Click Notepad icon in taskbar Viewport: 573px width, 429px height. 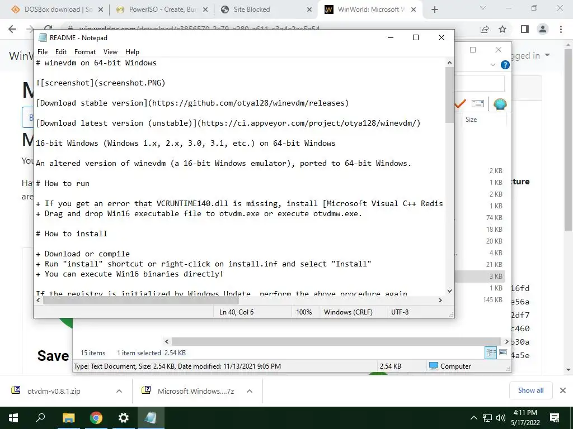tap(151, 418)
